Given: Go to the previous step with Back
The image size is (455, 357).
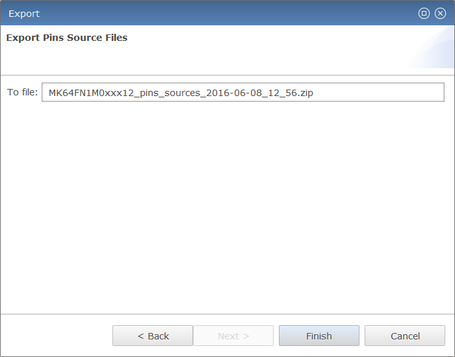Looking at the screenshot, I should pos(153,336).
